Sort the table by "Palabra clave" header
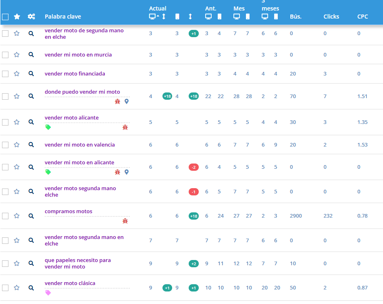 (x=63, y=17)
